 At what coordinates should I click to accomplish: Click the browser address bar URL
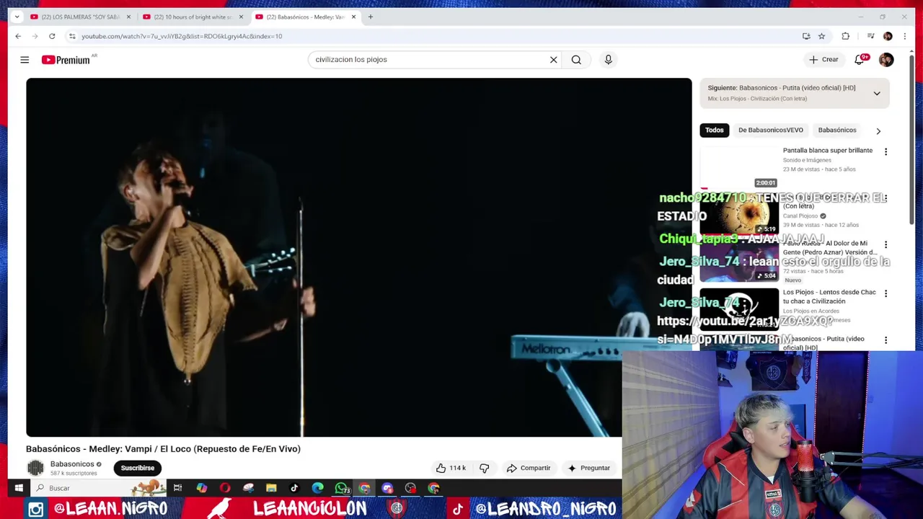pyautogui.click(x=182, y=36)
